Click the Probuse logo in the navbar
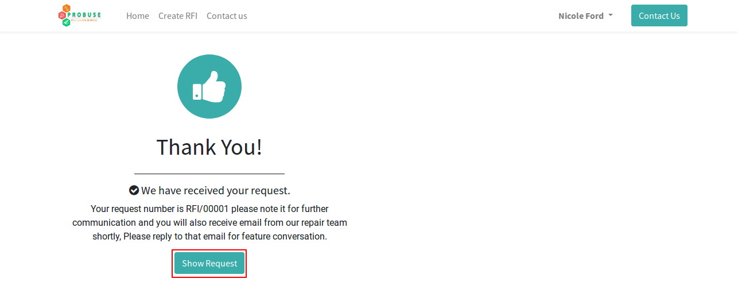The width and height of the screenshot is (738, 306). click(x=80, y=15)
